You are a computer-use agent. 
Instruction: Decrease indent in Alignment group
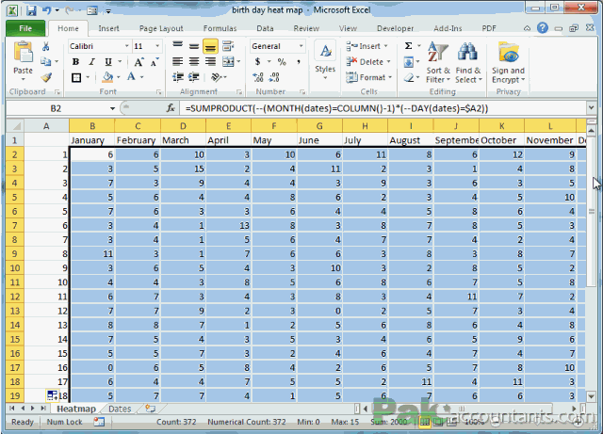click(x=178, y=77)
